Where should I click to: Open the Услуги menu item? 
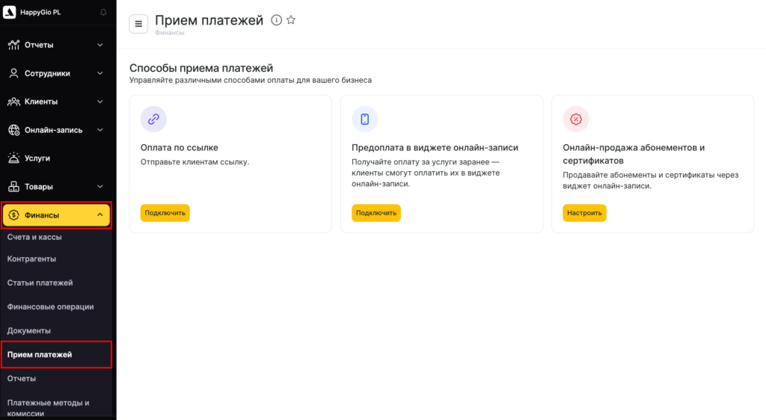pos(37,158)
